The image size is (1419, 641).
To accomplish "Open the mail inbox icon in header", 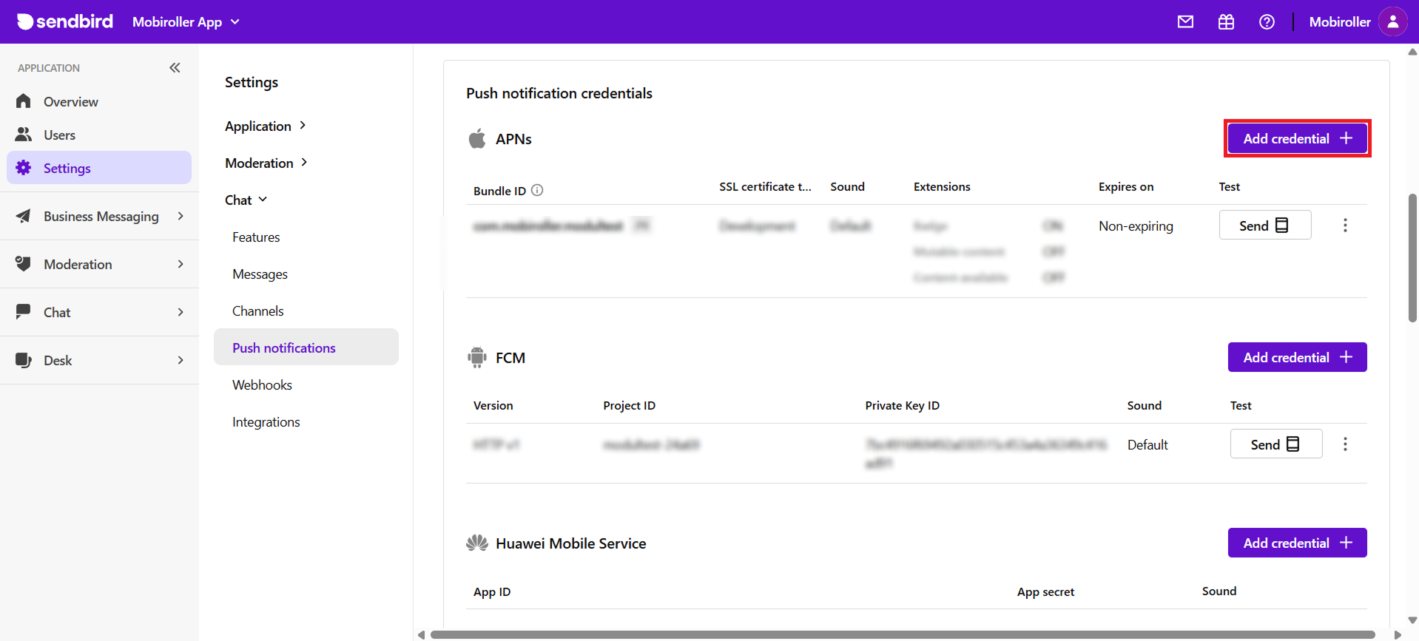I will coord(1185,22).
